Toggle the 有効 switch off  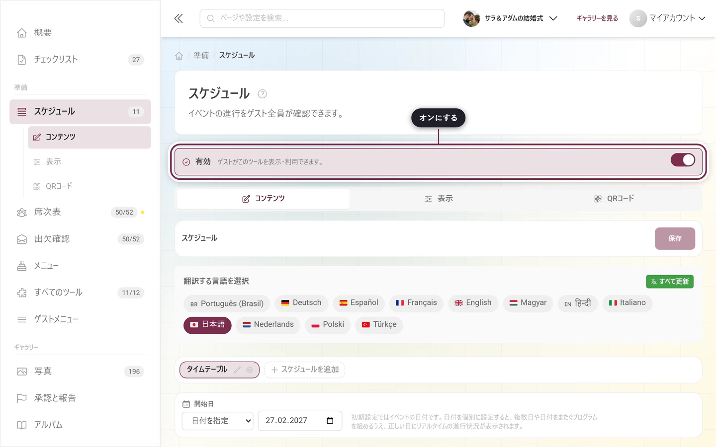683,160
